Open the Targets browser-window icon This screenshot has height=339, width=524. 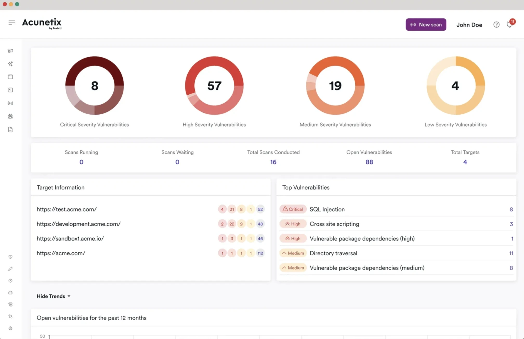tap(10, 77)
